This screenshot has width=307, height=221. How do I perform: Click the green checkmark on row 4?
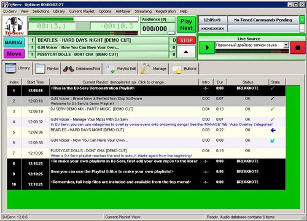(x=273, y=119)
